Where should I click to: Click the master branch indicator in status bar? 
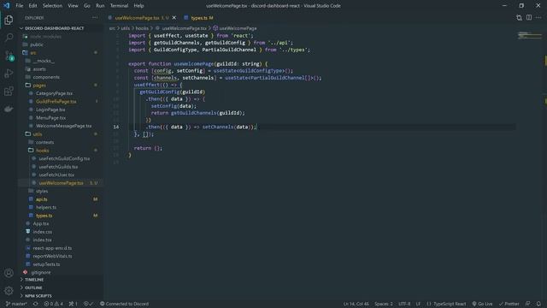click(x=16, y=304)
